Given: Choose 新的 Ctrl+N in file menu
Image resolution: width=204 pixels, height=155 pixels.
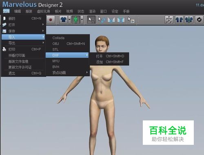Looking at the screenshot, I should pos(23,18).
